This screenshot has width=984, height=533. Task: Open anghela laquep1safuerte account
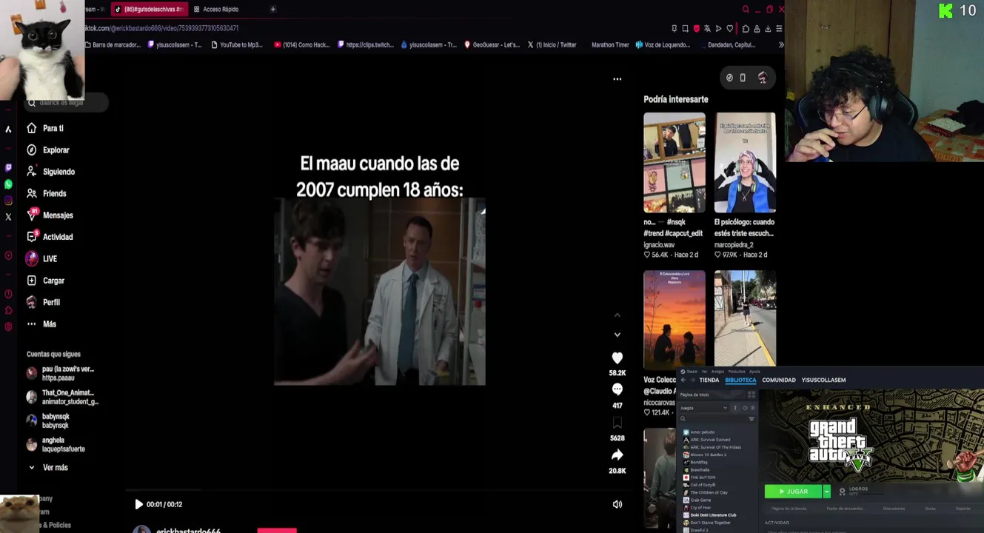click(56, 444)
